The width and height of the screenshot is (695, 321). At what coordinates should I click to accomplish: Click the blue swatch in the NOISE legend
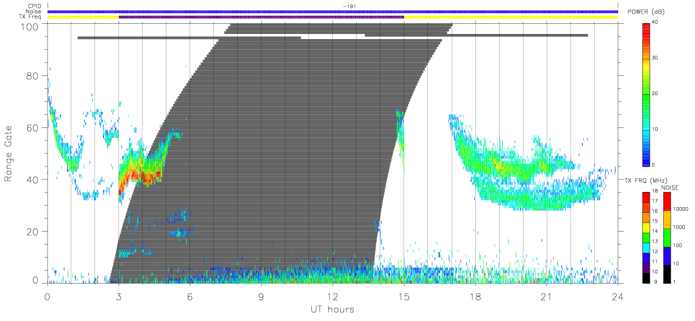667,255
